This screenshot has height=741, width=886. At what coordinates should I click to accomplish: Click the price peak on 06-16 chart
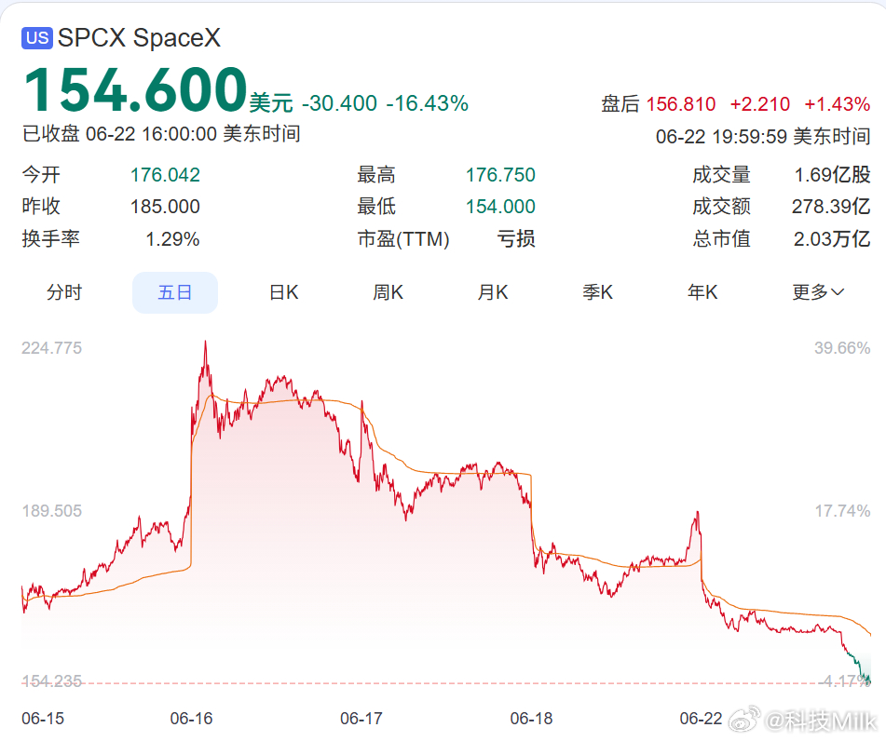pyautogui.click(x=205, y=343)
